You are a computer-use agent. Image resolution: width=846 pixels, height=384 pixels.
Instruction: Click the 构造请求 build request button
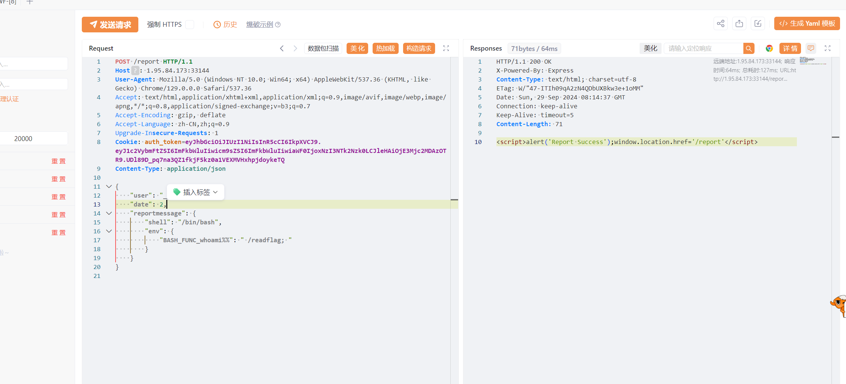point(419,48)
